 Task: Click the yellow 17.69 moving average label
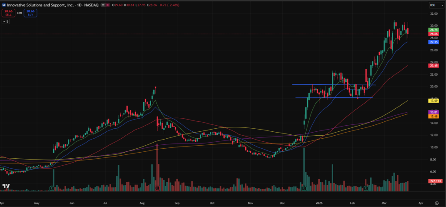(x=433, y=100)
